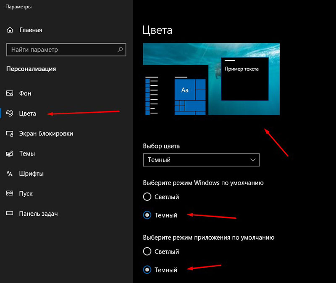Select Темный for Windows mode
Image resolution: width=336 pixels, height=283 pixels.
coord(147,215)
